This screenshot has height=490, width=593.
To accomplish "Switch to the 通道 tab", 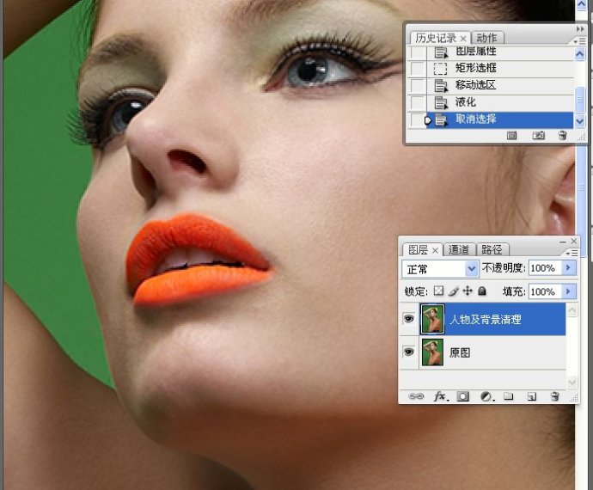I will click(459, 250).
